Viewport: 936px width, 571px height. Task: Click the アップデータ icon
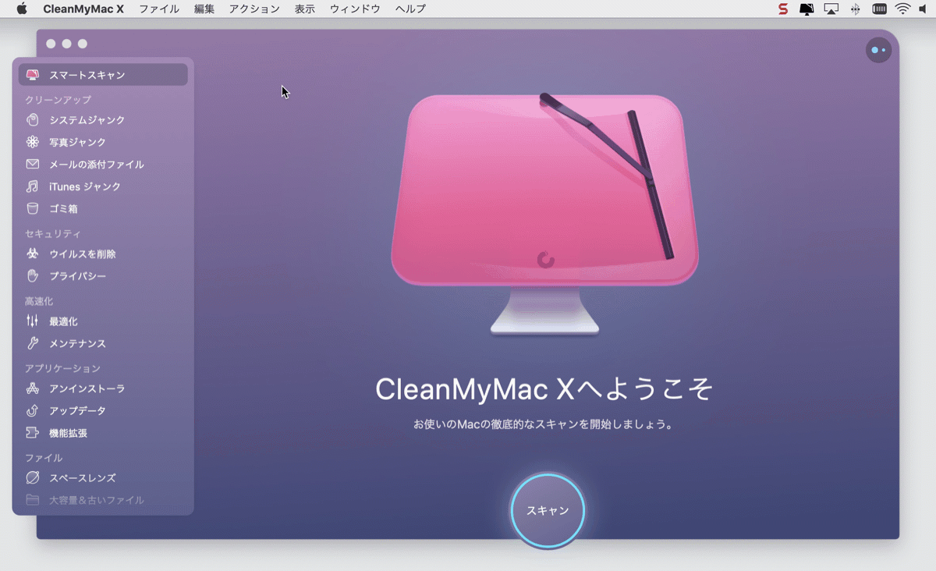pos(32,410)
